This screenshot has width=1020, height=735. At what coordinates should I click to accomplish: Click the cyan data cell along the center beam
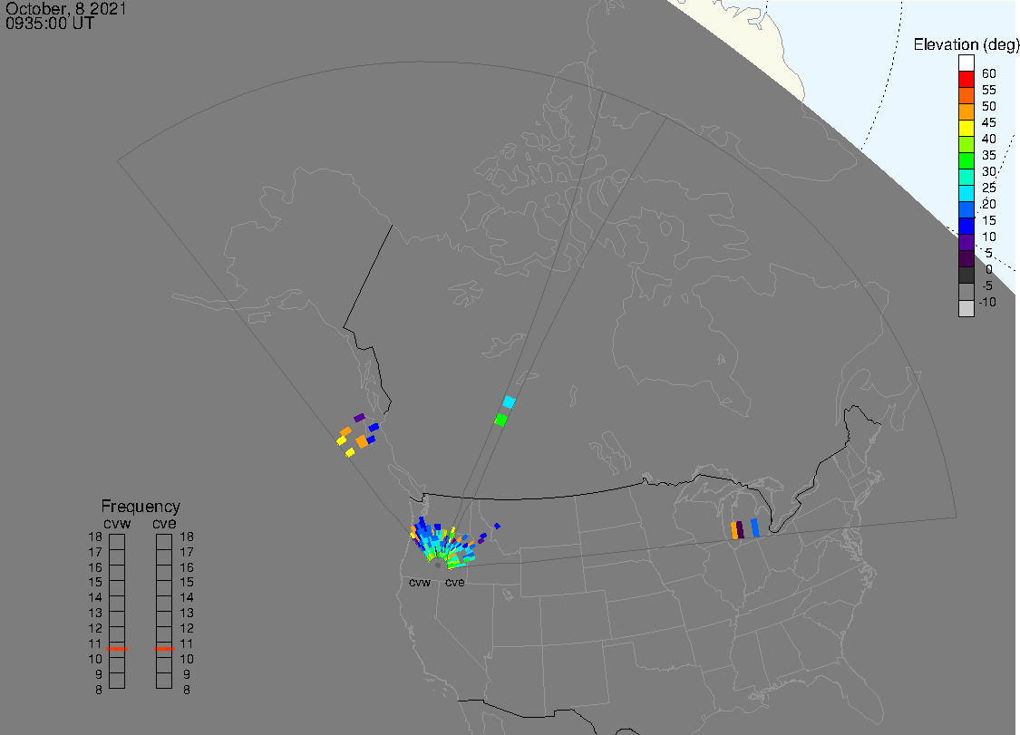coord(509,402)
